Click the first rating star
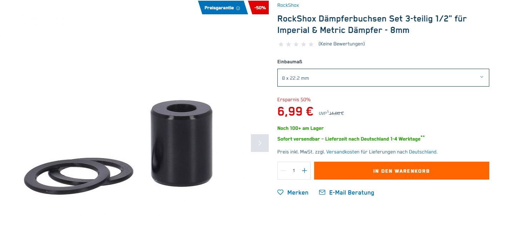The image size is (510, 225). tap(281, 44)
